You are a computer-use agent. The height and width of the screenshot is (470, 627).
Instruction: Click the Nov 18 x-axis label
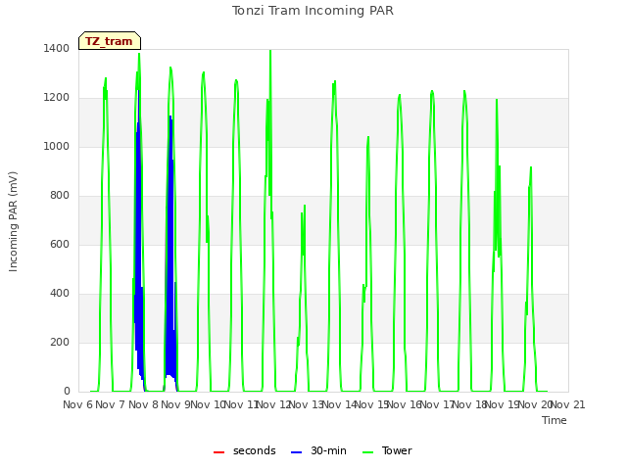click(x=470, y=404)
